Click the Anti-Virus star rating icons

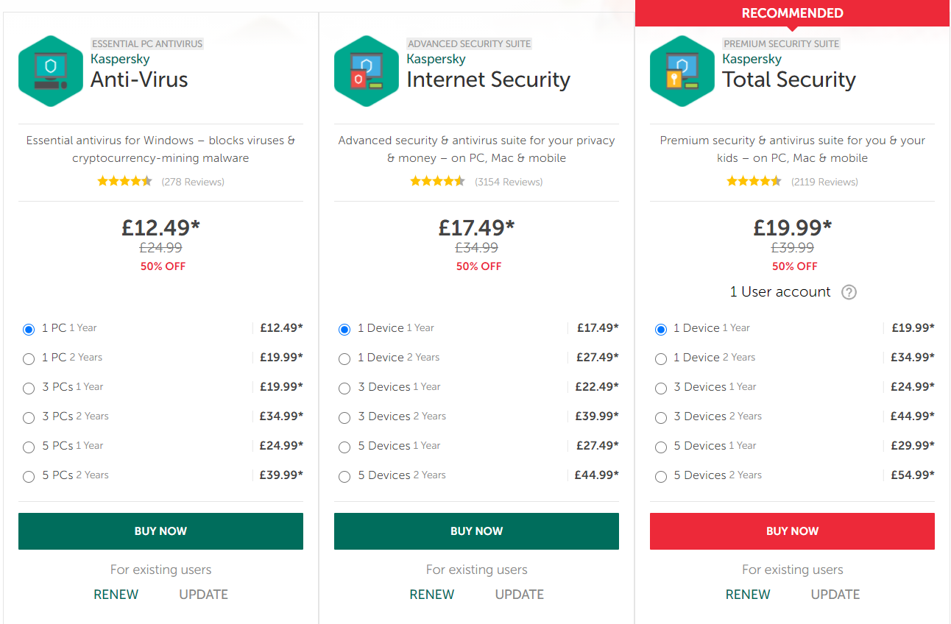(124, 181)
